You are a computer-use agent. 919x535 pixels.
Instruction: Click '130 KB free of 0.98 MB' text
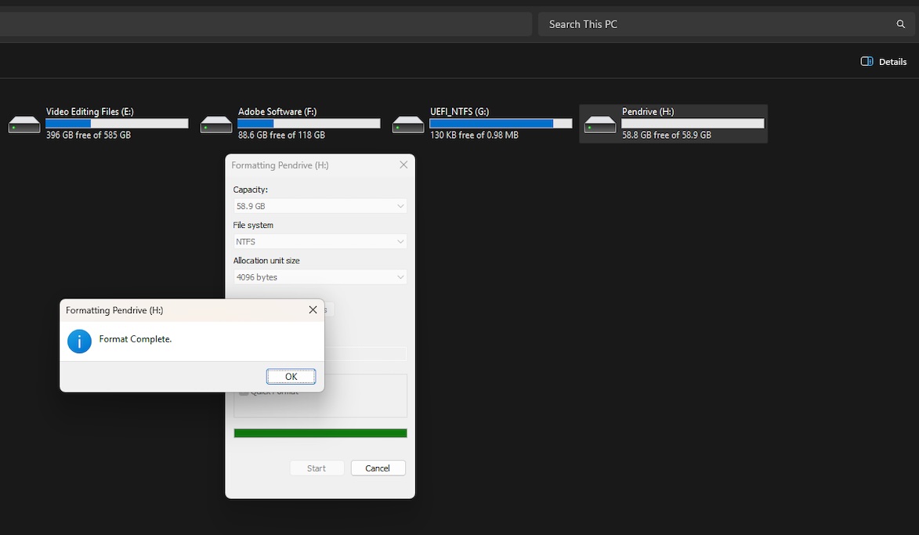coord(474,135)
